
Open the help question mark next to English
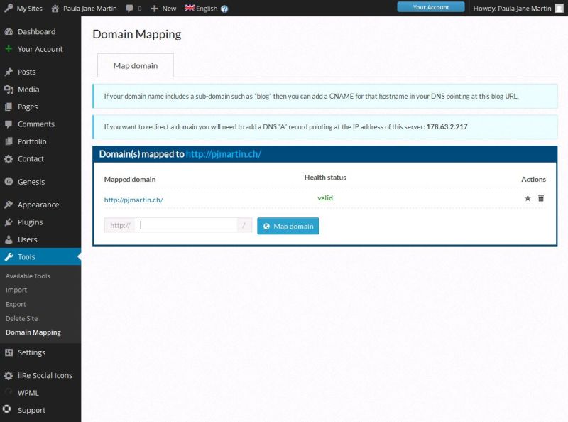tap(224, 9)
